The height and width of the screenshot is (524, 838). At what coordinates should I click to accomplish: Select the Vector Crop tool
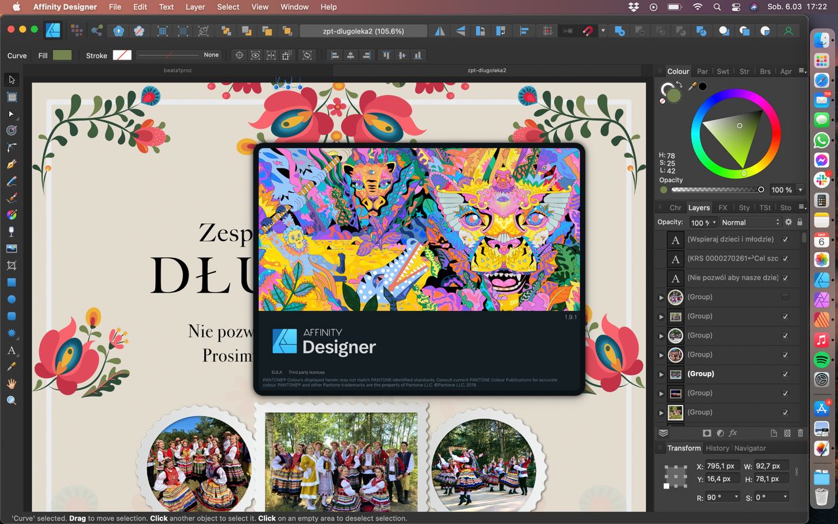pyautogui.click(x=12, y=266)
